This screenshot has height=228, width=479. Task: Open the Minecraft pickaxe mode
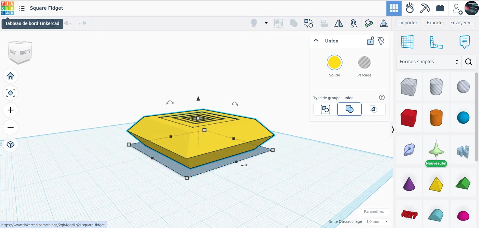click(425, 8)
